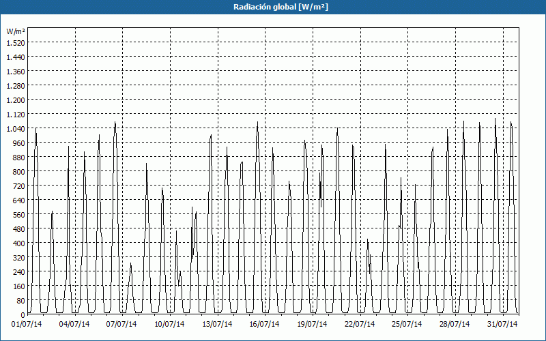Click the 400 y-axis value

pos(19,243)
